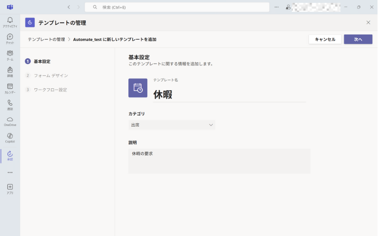Open the カテゴリ dropdown showing 出席
The image size is (378, 236).
172,125
